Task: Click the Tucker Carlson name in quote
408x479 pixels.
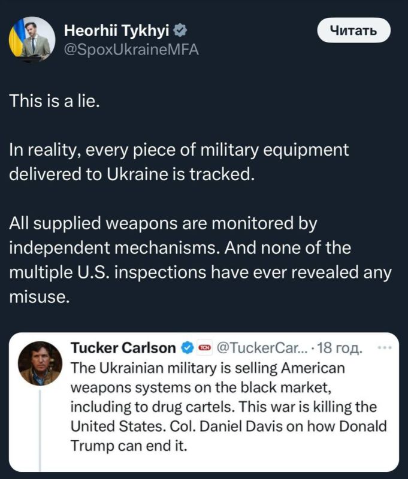Action: point(123,348)
